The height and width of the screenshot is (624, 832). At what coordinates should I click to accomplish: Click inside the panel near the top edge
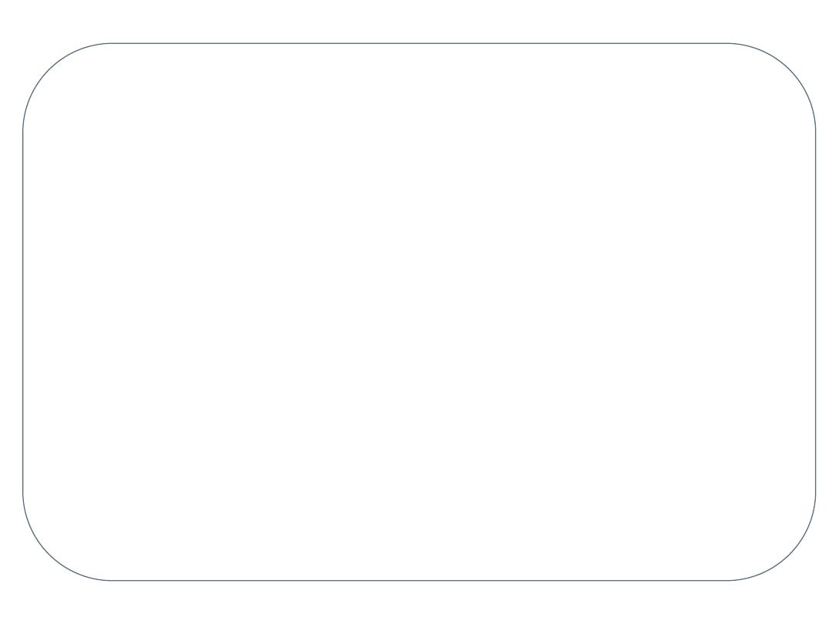[419, 59]
